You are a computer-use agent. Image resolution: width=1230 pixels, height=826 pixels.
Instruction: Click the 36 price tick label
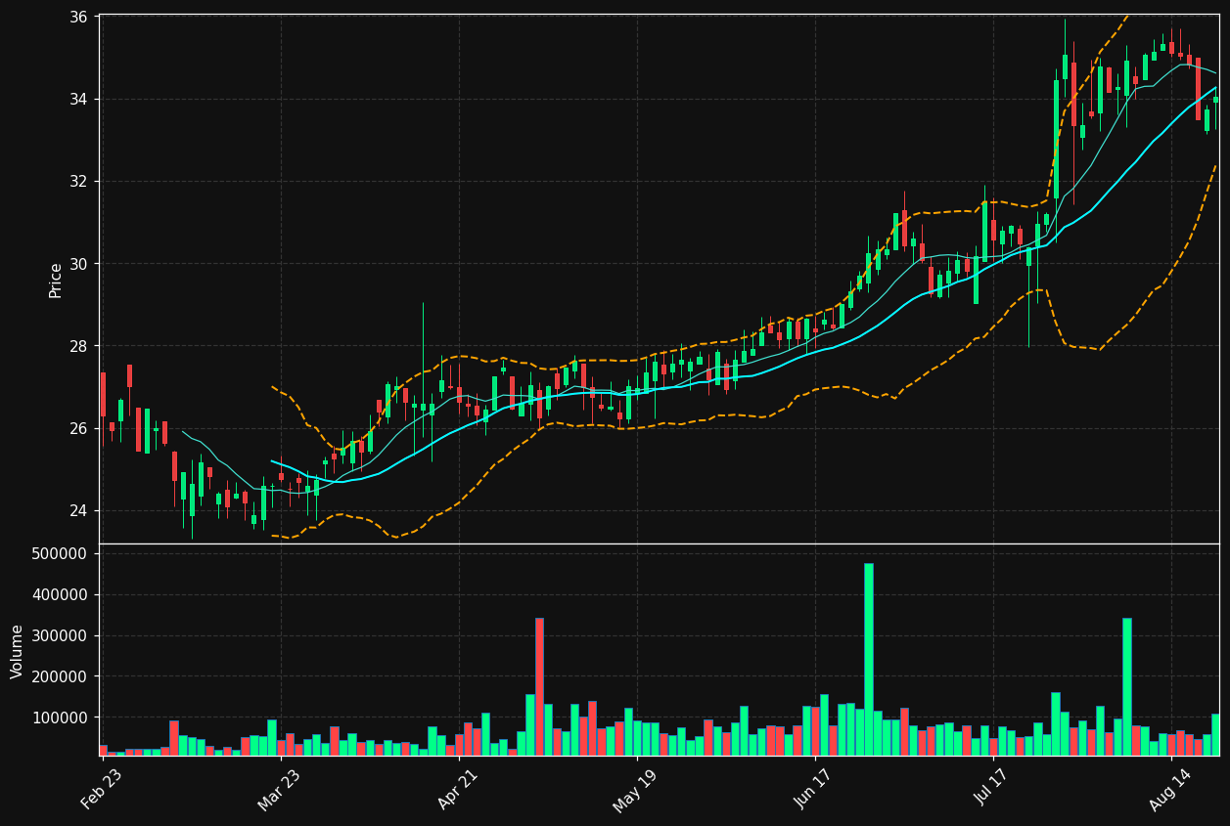[79, 18]
